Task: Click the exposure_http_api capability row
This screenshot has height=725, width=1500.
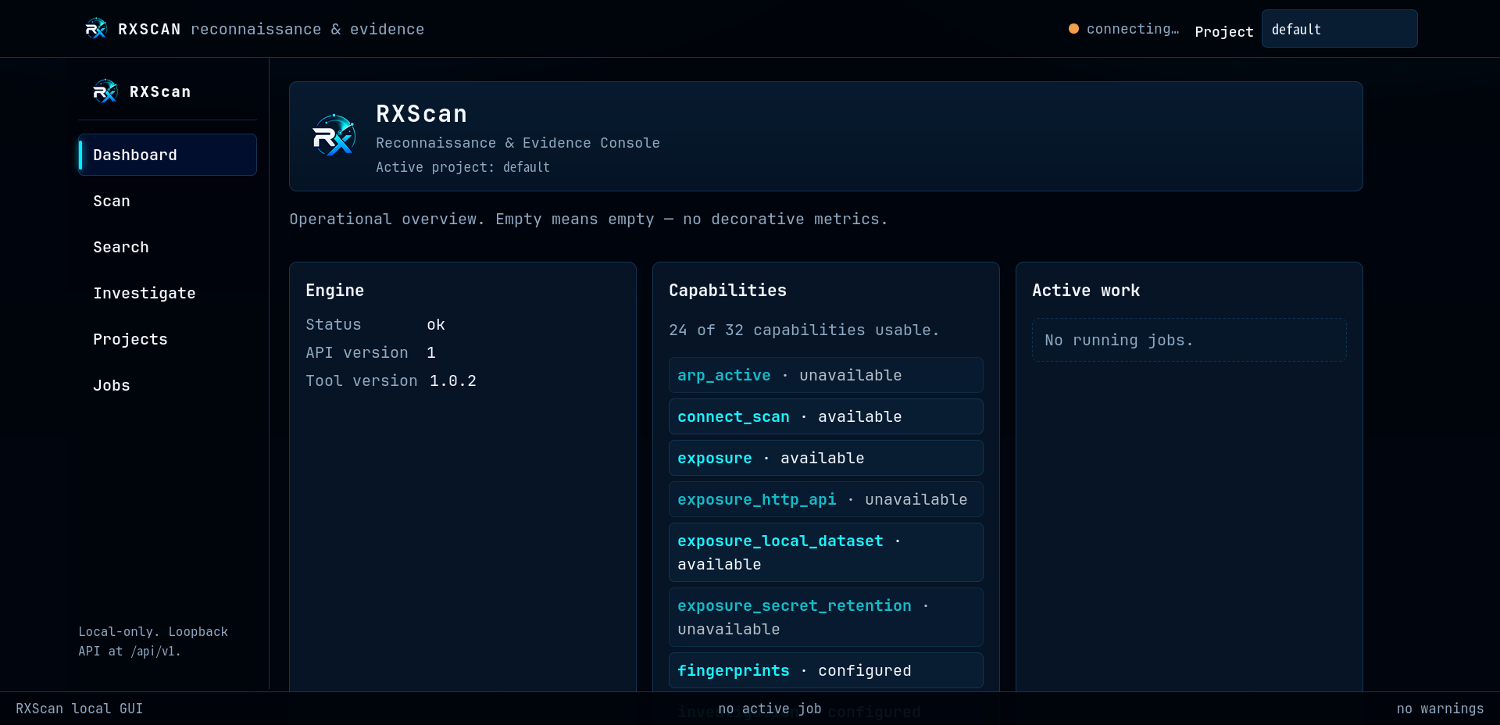Action: [x=826, y=499]
